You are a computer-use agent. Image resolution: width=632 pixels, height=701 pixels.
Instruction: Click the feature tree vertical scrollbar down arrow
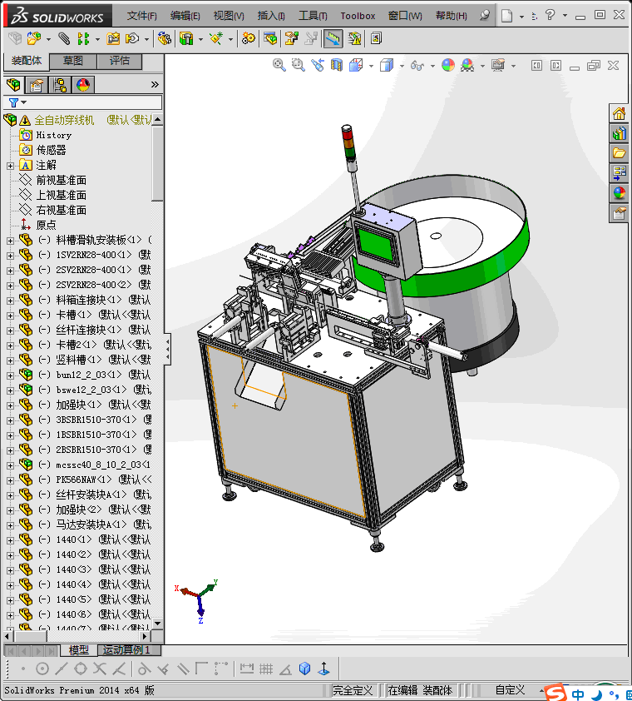[158, 623]
